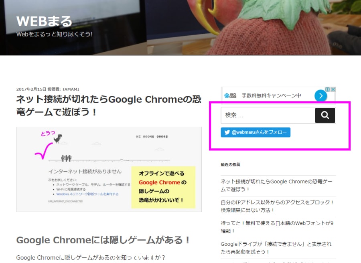
Task: Click the 最近の投稿 heading
Action: tap(231, 164)
